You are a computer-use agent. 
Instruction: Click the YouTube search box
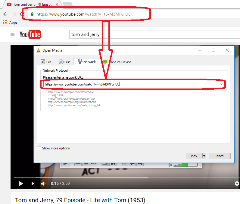pyautogui.click(x=154, y=34)
